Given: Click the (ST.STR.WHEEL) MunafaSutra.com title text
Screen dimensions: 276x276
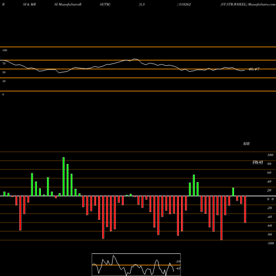Looking at the screenshot, I should pos(248,4).
